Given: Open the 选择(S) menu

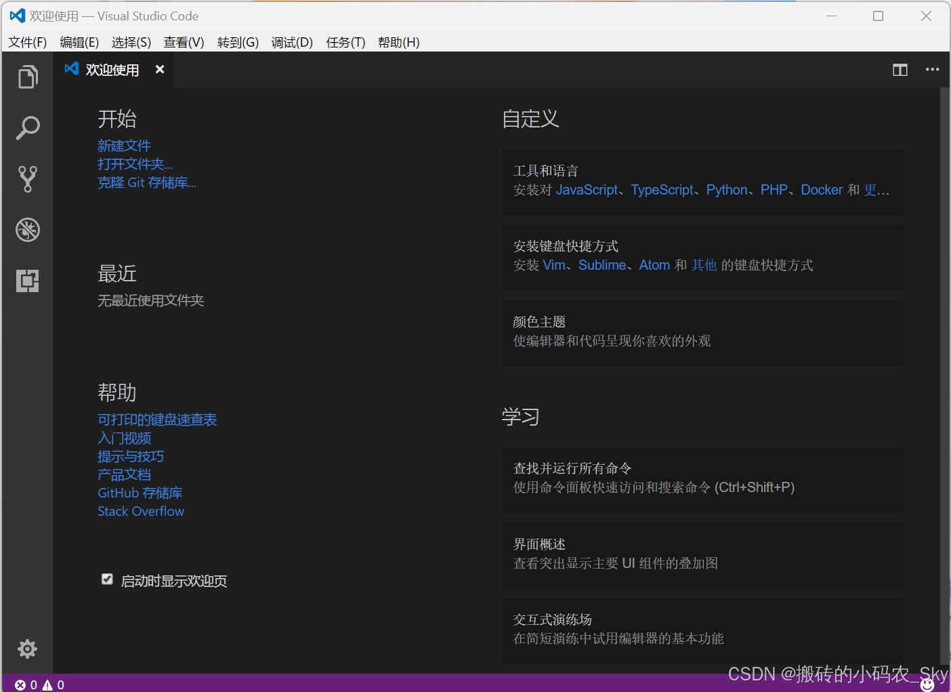Looking at the screenshot, I should 131,42.
